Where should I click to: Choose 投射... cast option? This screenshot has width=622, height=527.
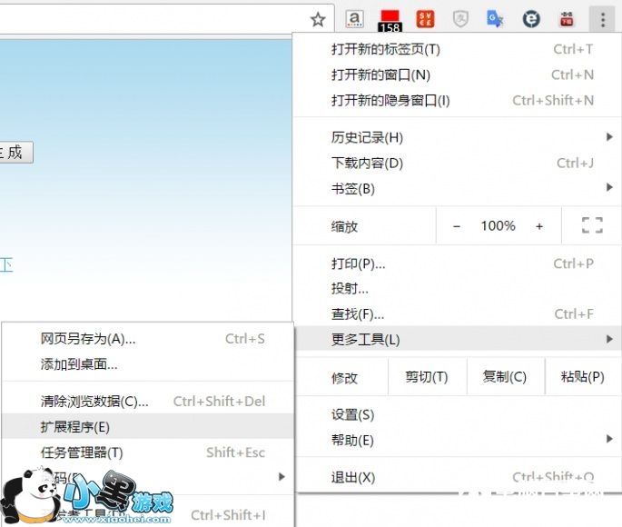point(457,289)
